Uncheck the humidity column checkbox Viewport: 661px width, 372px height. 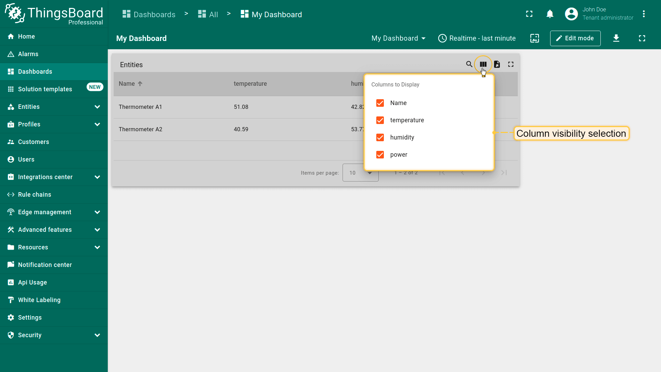380,137
